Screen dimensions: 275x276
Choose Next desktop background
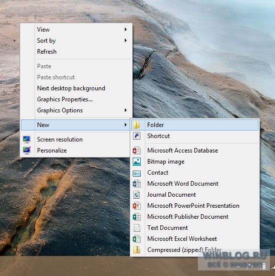coord(77,88)
